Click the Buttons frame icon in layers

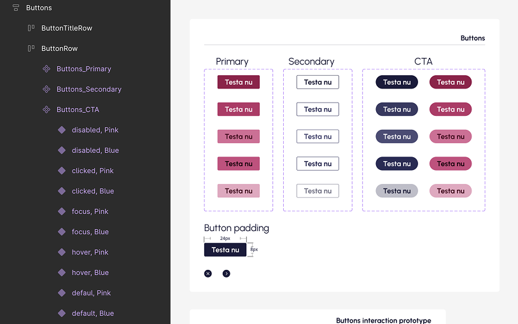coord(16,8)
